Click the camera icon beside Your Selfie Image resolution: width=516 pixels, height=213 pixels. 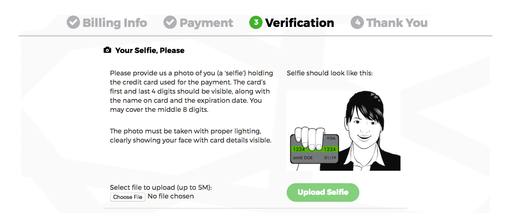point(108,50)
